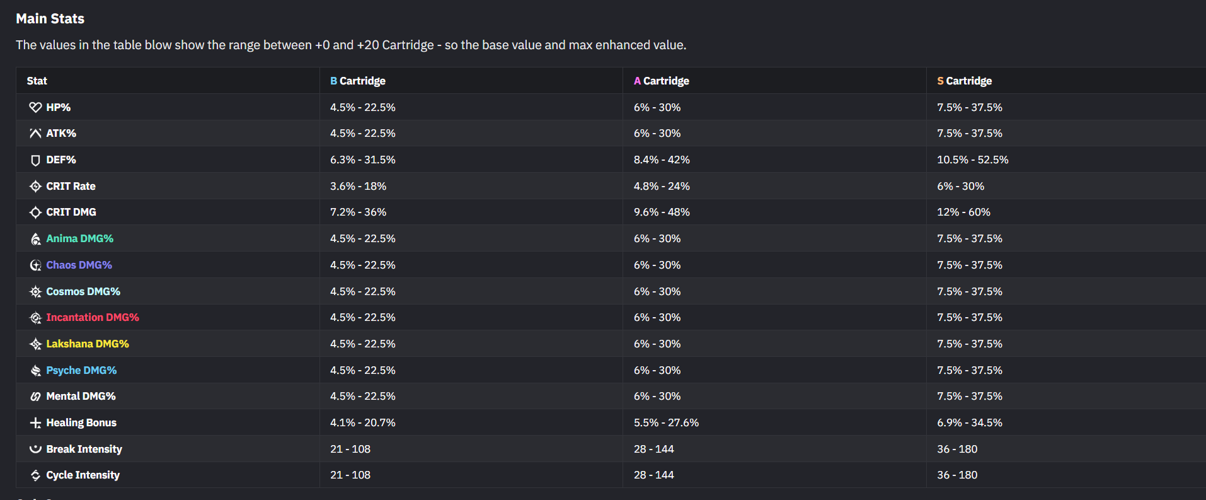
Task: Click the Cosmos DMG% element icon
Action: point(35,292)
